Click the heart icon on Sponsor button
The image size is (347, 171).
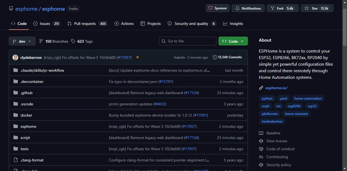[x=211, y=8]
